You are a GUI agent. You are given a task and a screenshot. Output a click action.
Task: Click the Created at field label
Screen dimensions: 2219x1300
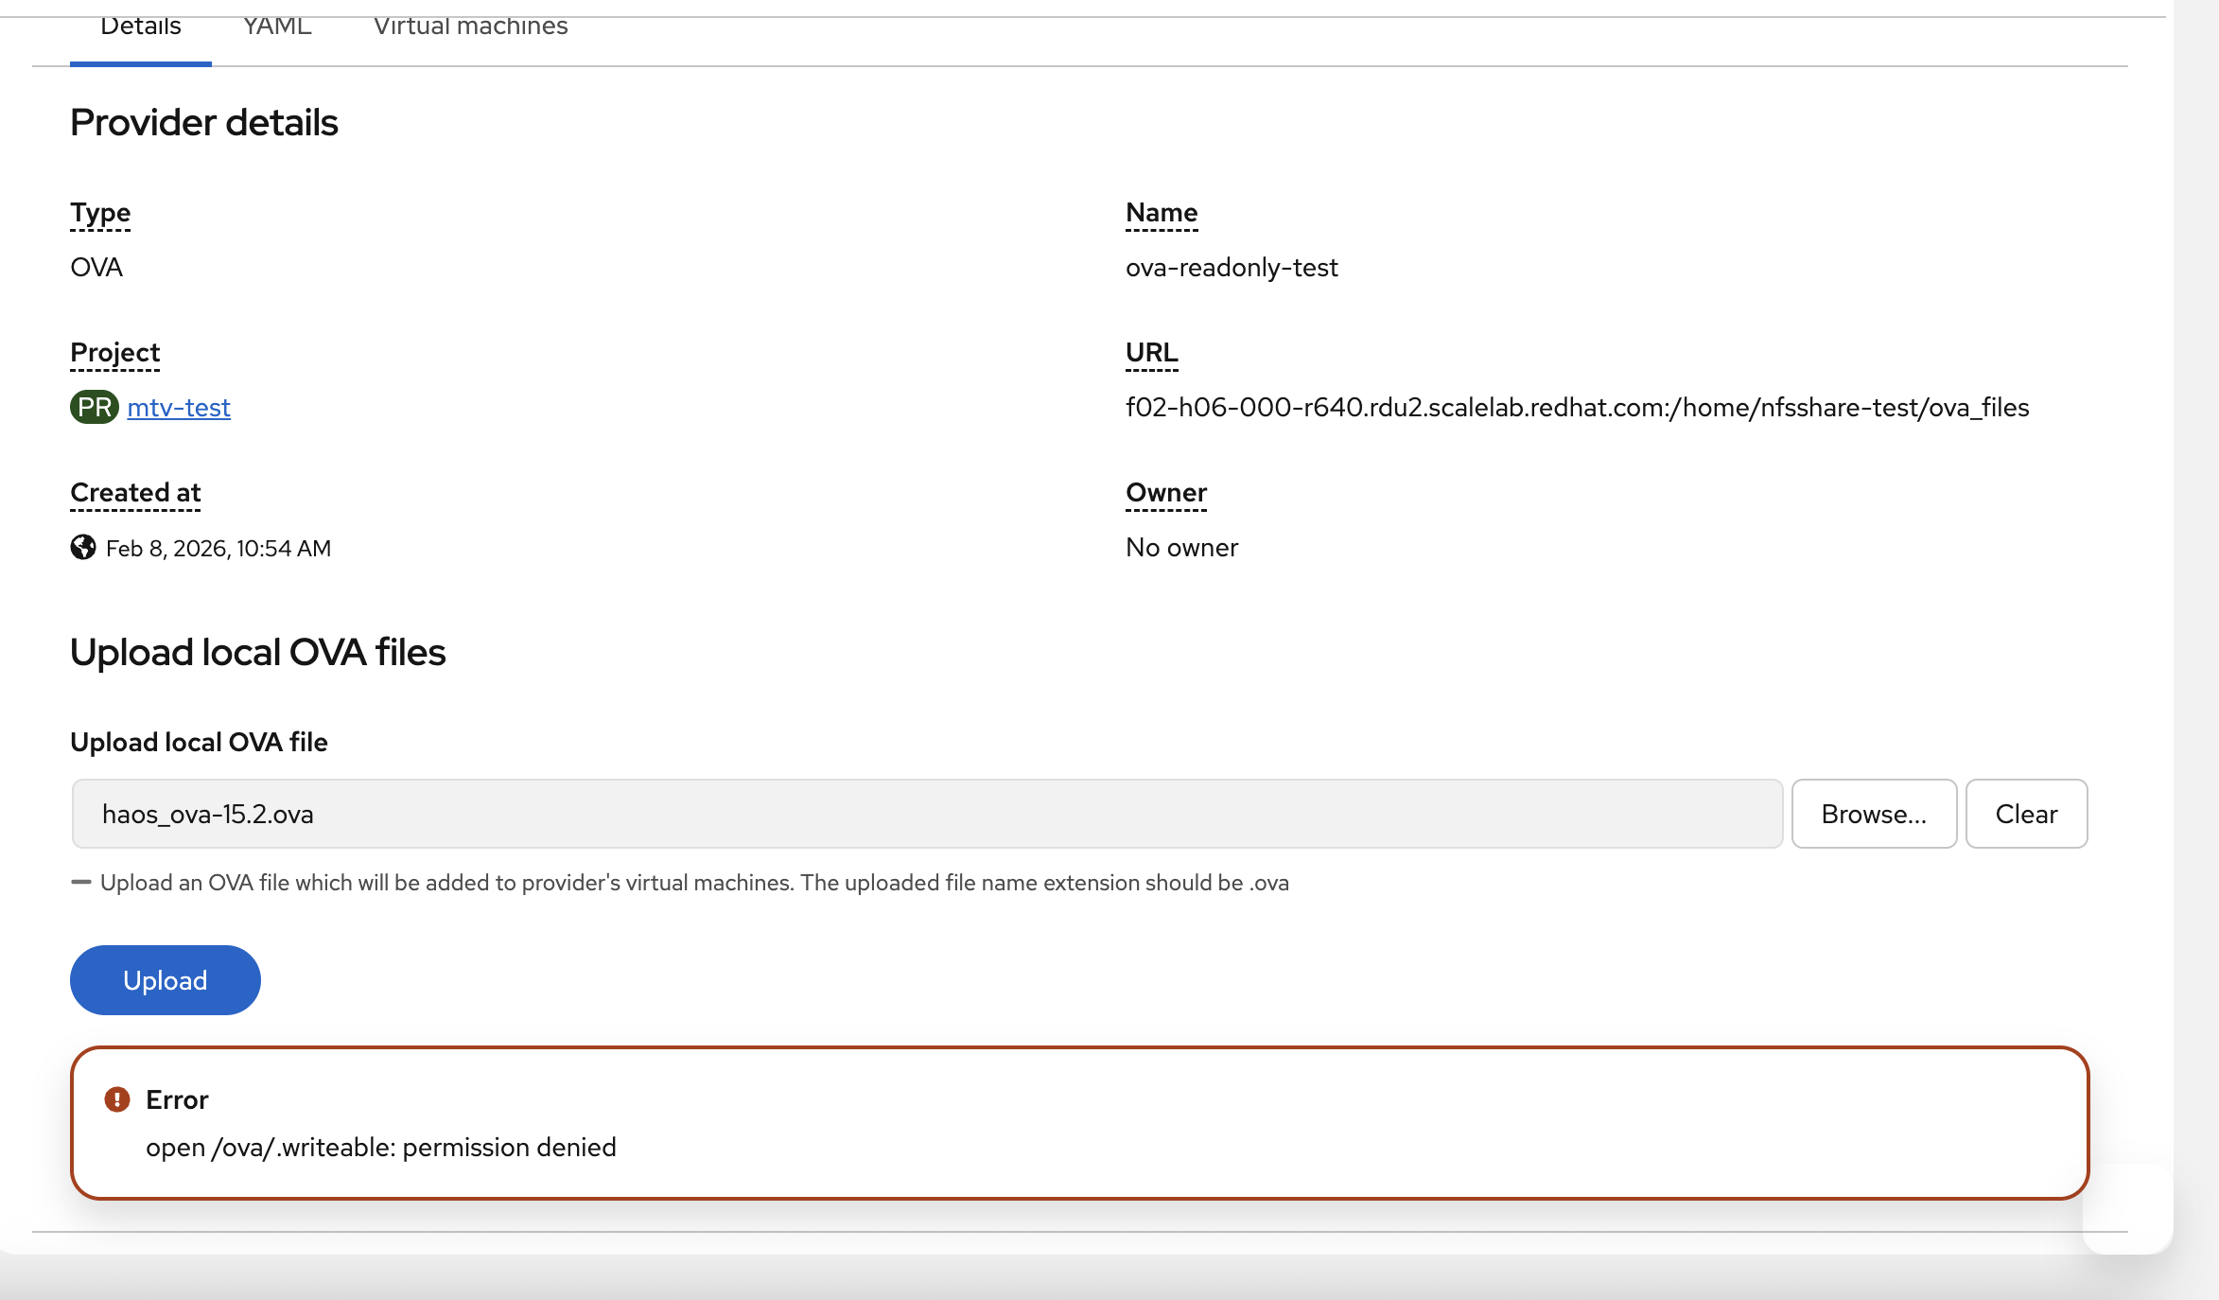pos(135,493)
